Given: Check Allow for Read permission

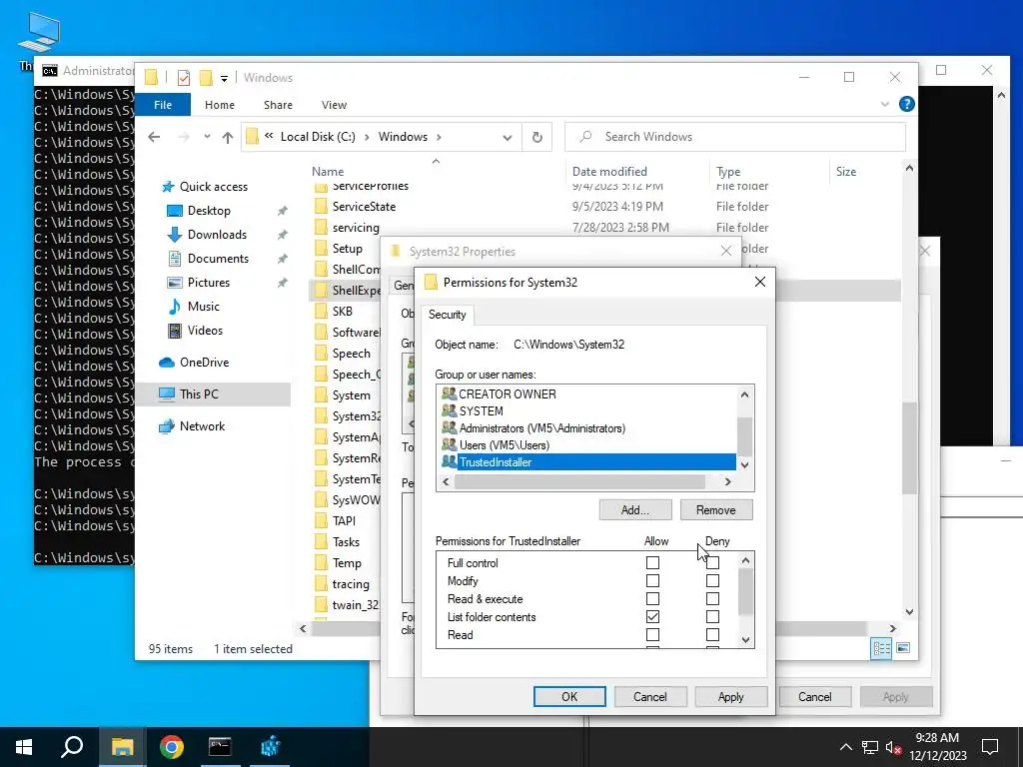Looking at the screenshot, I should pyautogui.click(x=652, y=634).
